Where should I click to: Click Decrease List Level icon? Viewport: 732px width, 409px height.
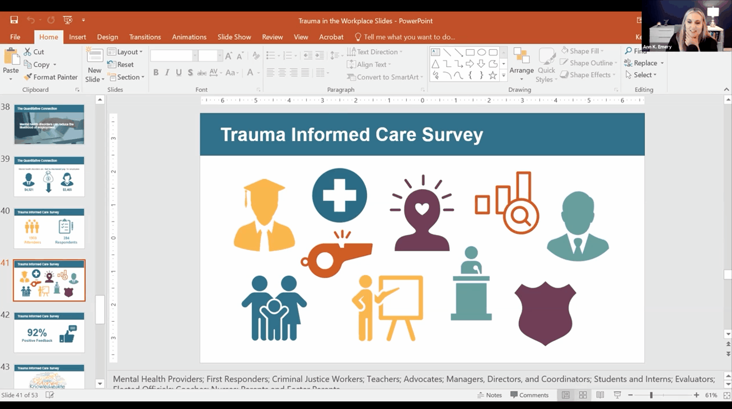pos(307,55)
